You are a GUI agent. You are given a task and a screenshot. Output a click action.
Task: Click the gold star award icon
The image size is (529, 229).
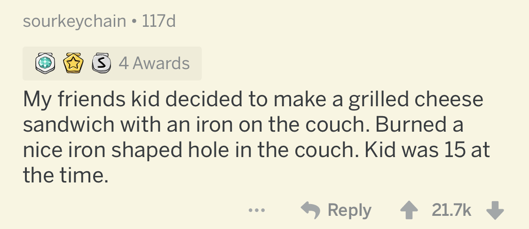pos(73,63)
